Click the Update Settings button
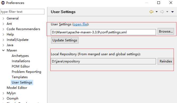Image resolution: width=177 pixels, height=103 pixels. (65, 40)
